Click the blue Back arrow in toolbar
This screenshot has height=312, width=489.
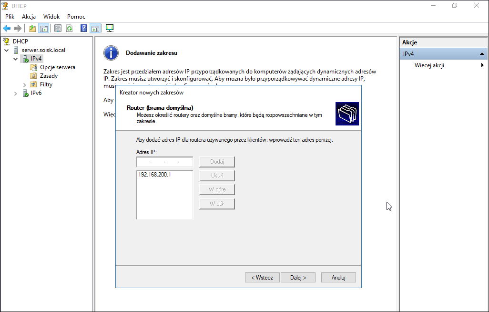(7, 29)
